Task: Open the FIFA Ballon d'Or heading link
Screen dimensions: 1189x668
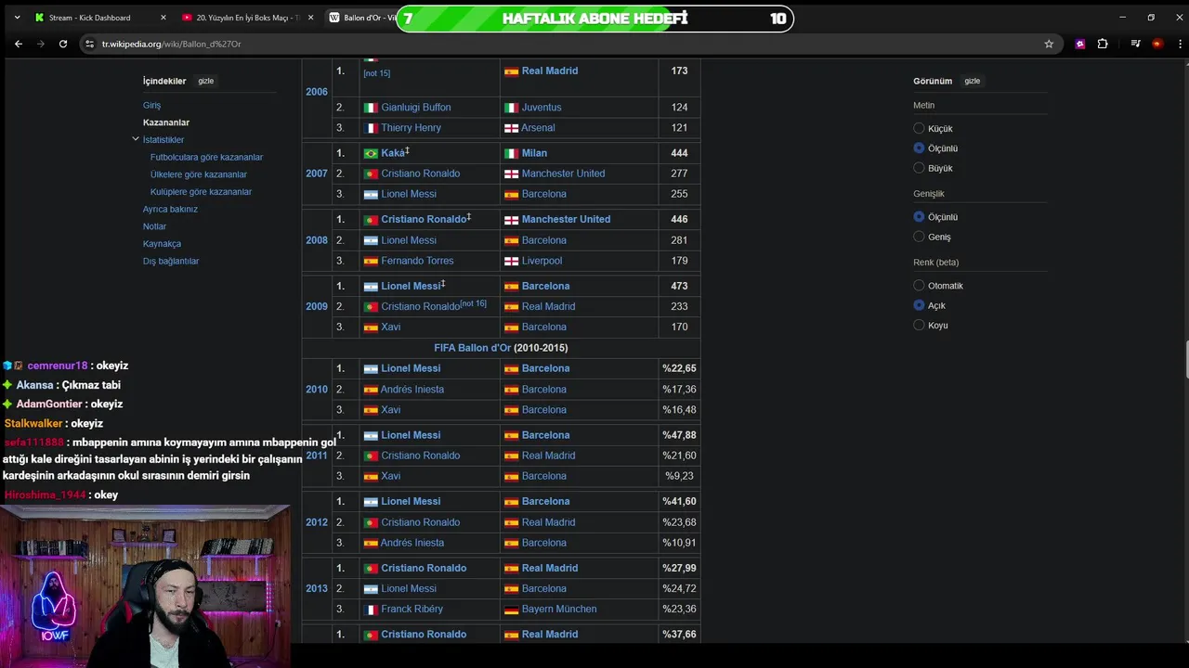Action: 473,348
